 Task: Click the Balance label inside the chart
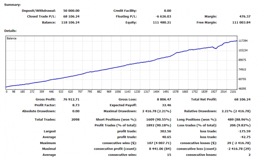tap(11, 38)
